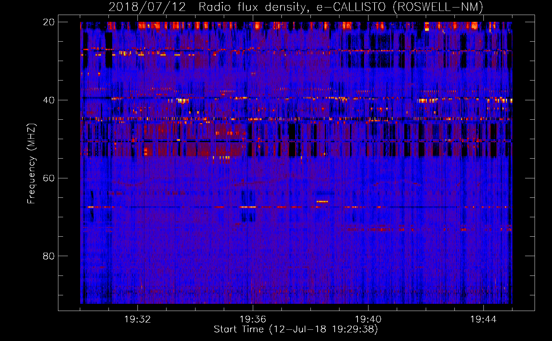
Task: Click the 19:40 time tick label
Action: click(368, 320)
